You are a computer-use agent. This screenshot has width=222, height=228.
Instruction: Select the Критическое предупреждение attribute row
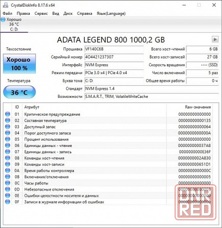[108, 114]
